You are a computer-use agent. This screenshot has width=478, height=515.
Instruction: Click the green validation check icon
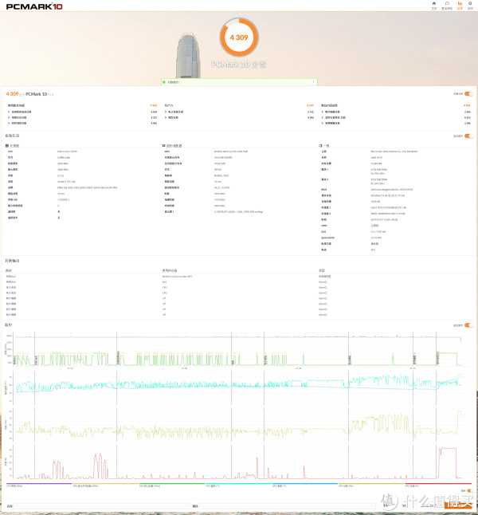tap(164, 82)
